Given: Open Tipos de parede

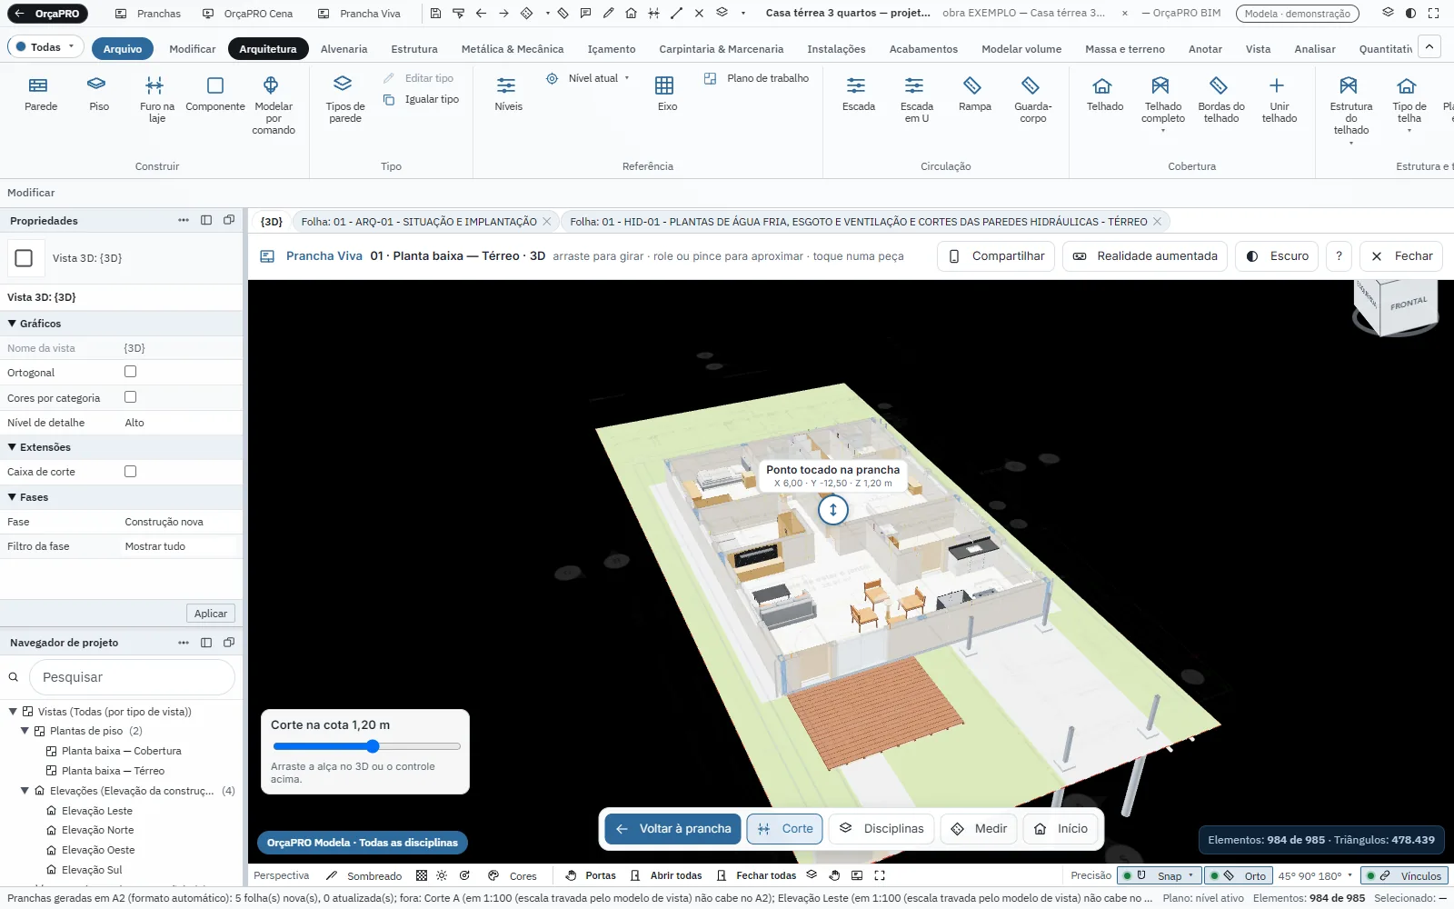Looking at the screenshot, I should click(x=345, y=99).
